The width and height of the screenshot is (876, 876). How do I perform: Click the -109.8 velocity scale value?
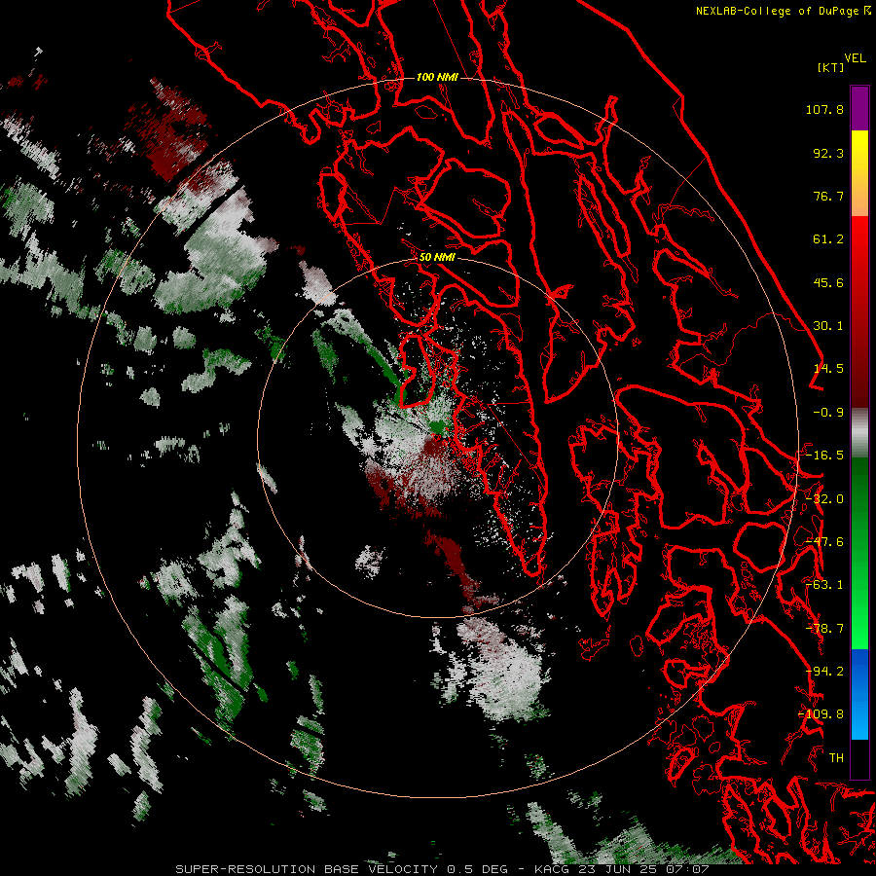821,714
